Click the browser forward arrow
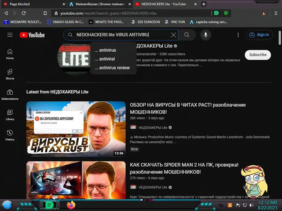This screenshot has height=211, width=282. (x=15, y=13)
